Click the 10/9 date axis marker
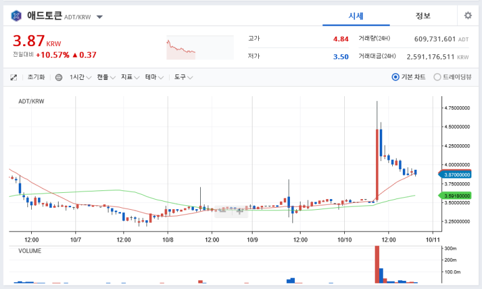Screen dimensions: 482x289 pos(253,240)
